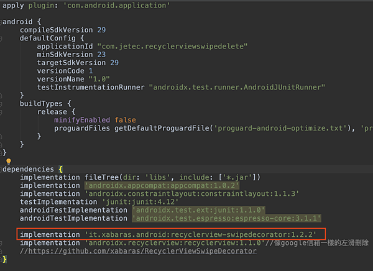
Task: Collapse the dependencies block fold marker
Action: [x=1, y=170]
